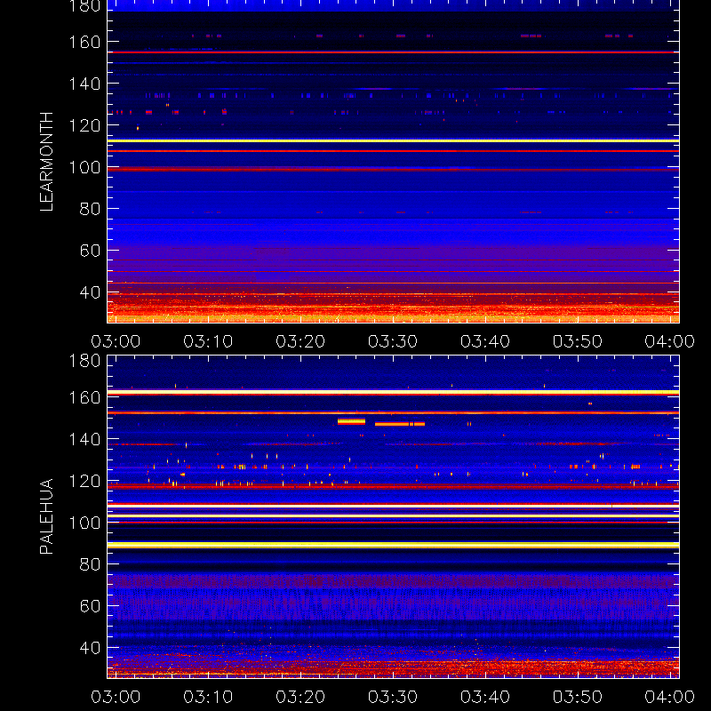The width and height of the screenshot is (711, 711).
Task: Click the 03:50 time label under Learmonth plot
Action: click(577, 341)
